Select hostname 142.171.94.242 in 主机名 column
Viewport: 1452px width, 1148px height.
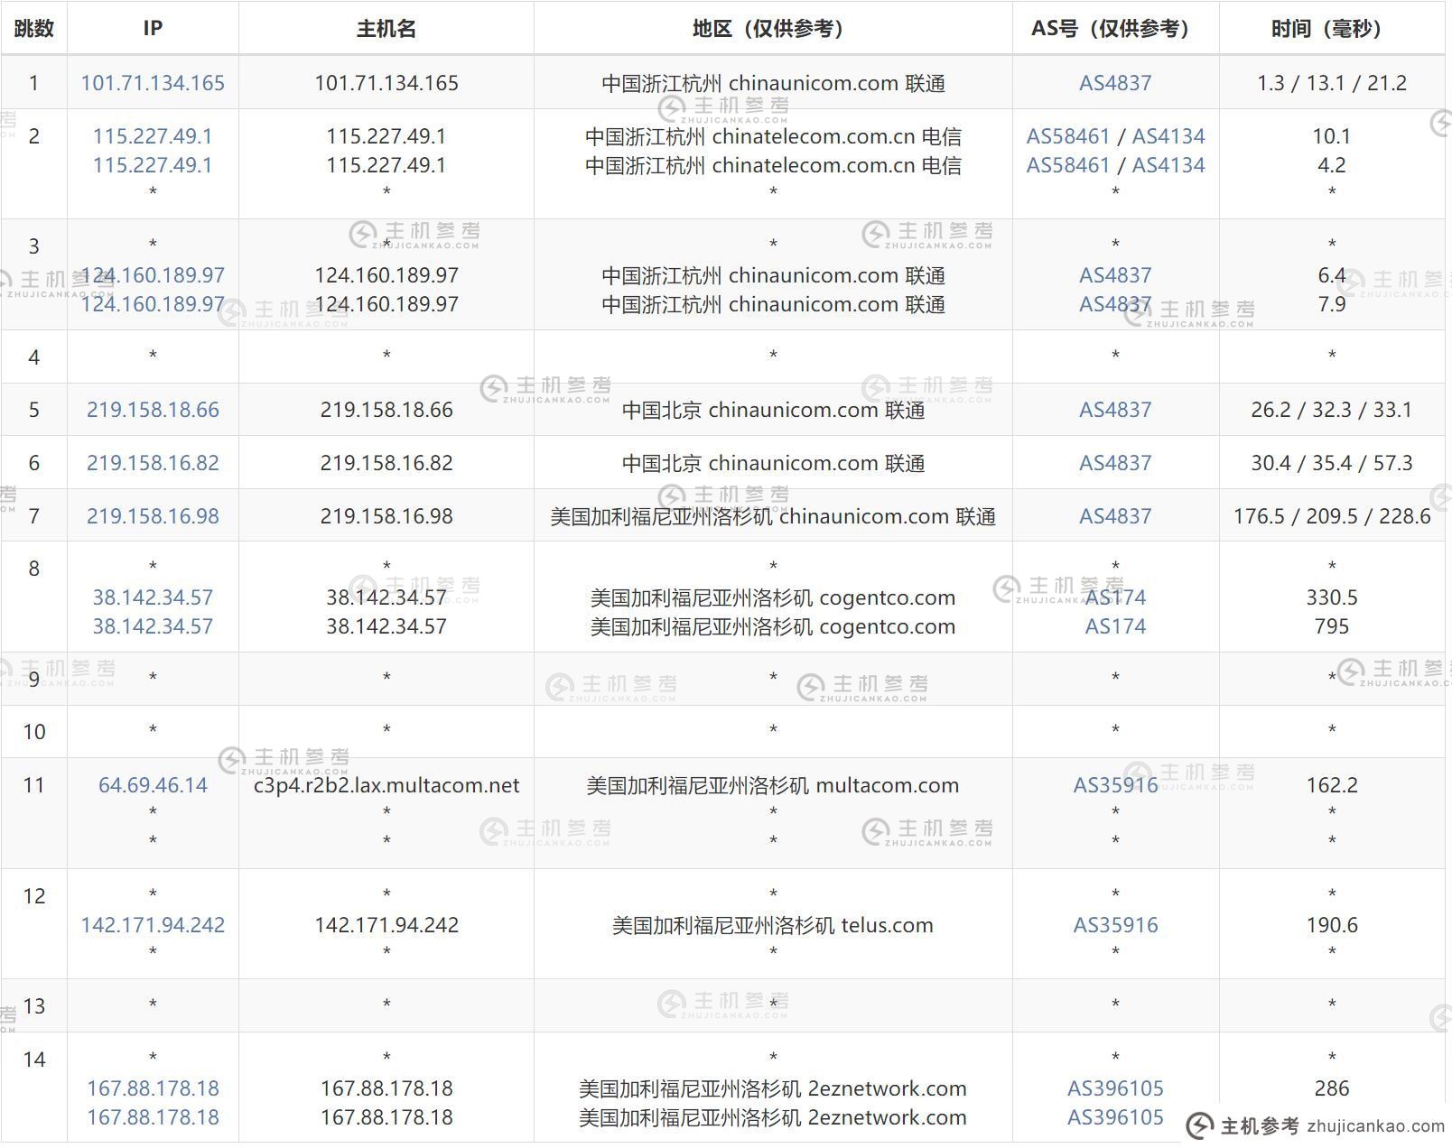(386, 925)
